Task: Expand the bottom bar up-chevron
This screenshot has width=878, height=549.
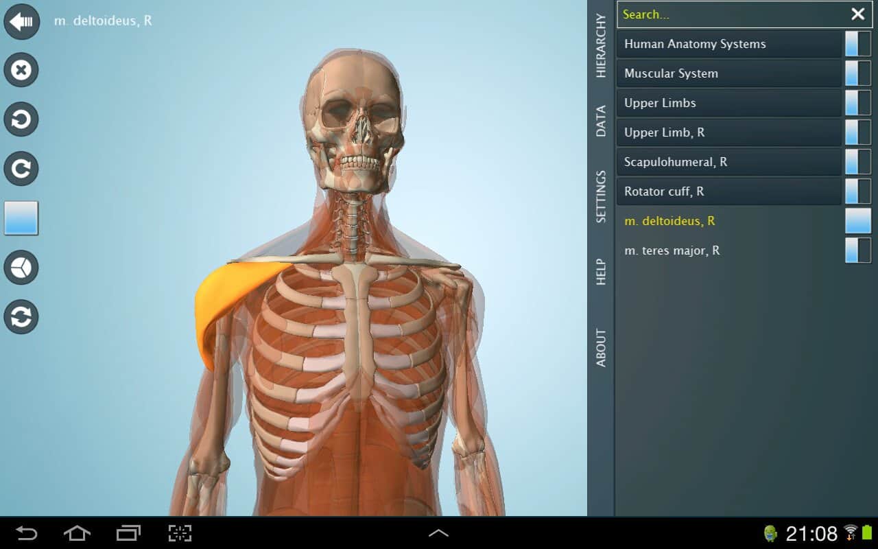Action: point(438,533)
